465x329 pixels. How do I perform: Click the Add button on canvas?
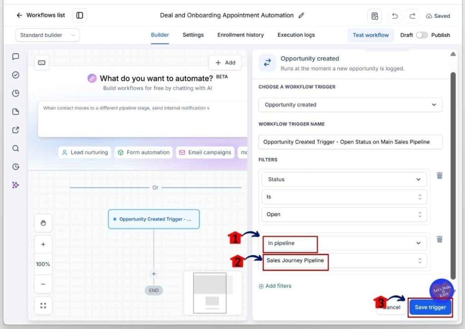225,63
